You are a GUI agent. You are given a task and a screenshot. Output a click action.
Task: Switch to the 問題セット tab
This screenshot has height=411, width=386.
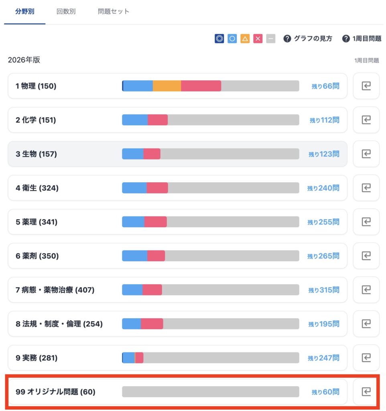coord(114,11)
